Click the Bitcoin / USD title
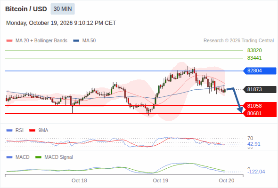 26,9
